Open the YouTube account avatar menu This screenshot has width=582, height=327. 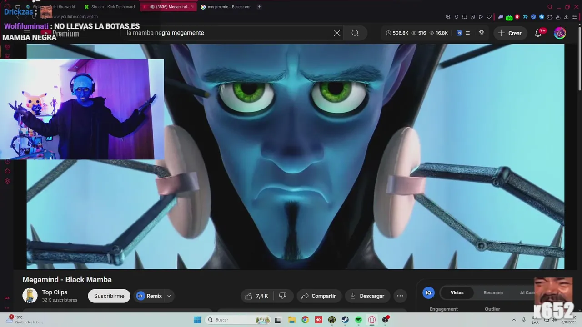560,33
